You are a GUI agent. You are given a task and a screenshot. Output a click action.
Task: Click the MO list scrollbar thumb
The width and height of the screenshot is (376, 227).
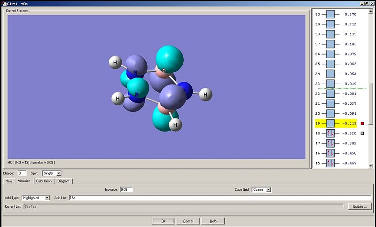tap(371, 103)
